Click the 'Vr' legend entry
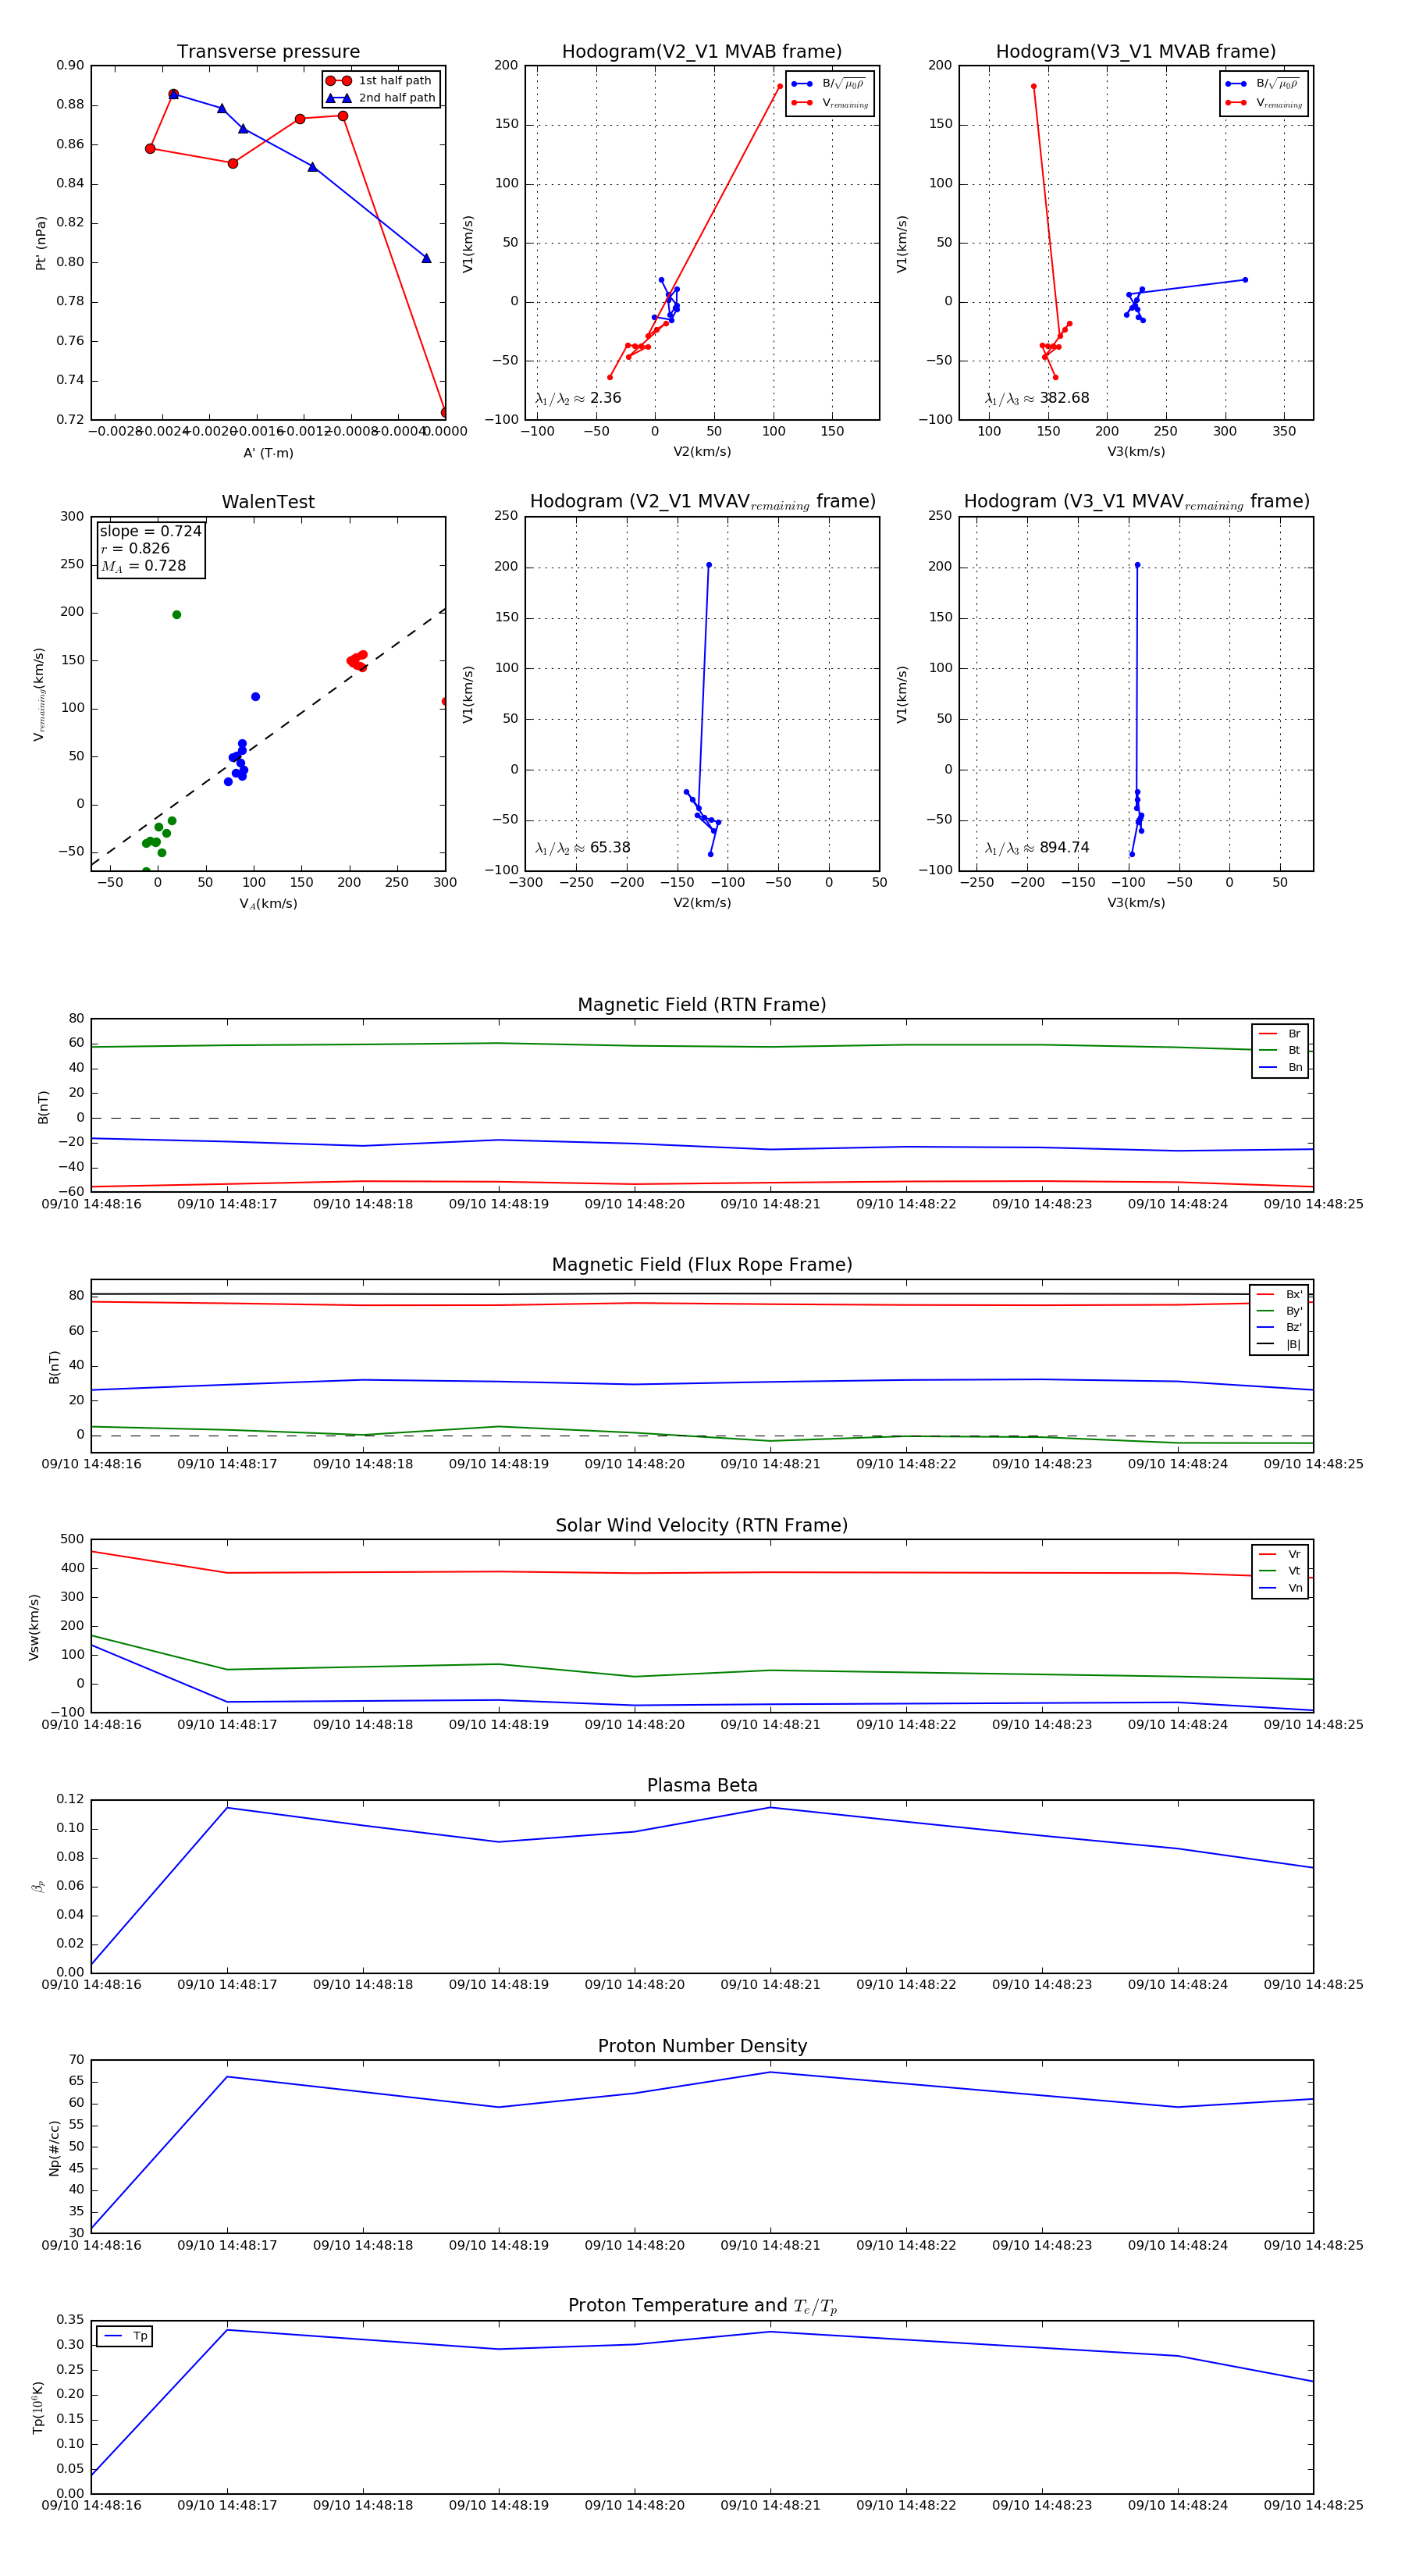Screen dimensions: 1405x2576 1280,1555
